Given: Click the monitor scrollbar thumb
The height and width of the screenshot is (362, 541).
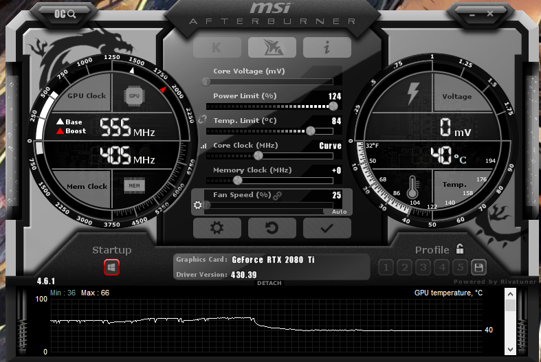Looking at the screenshot, I should [510, 305].
